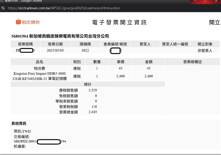Click the 發票日期 column header
This screenshot has width=221, height=155.
pos(55,44)
